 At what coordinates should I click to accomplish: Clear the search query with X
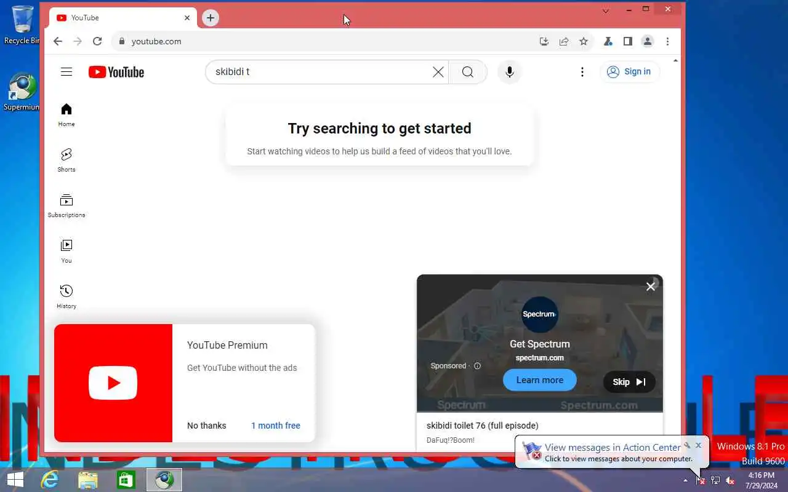(x=438, y=72)
